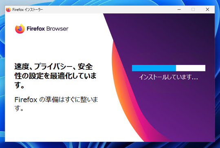Image resolution: width=220 pixels, height=148 pixels.
Task: Click the 'Firefox インストーラー' window title
Action: 28,9
